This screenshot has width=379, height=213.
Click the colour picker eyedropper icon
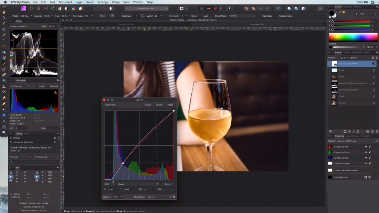coord(340,12)
